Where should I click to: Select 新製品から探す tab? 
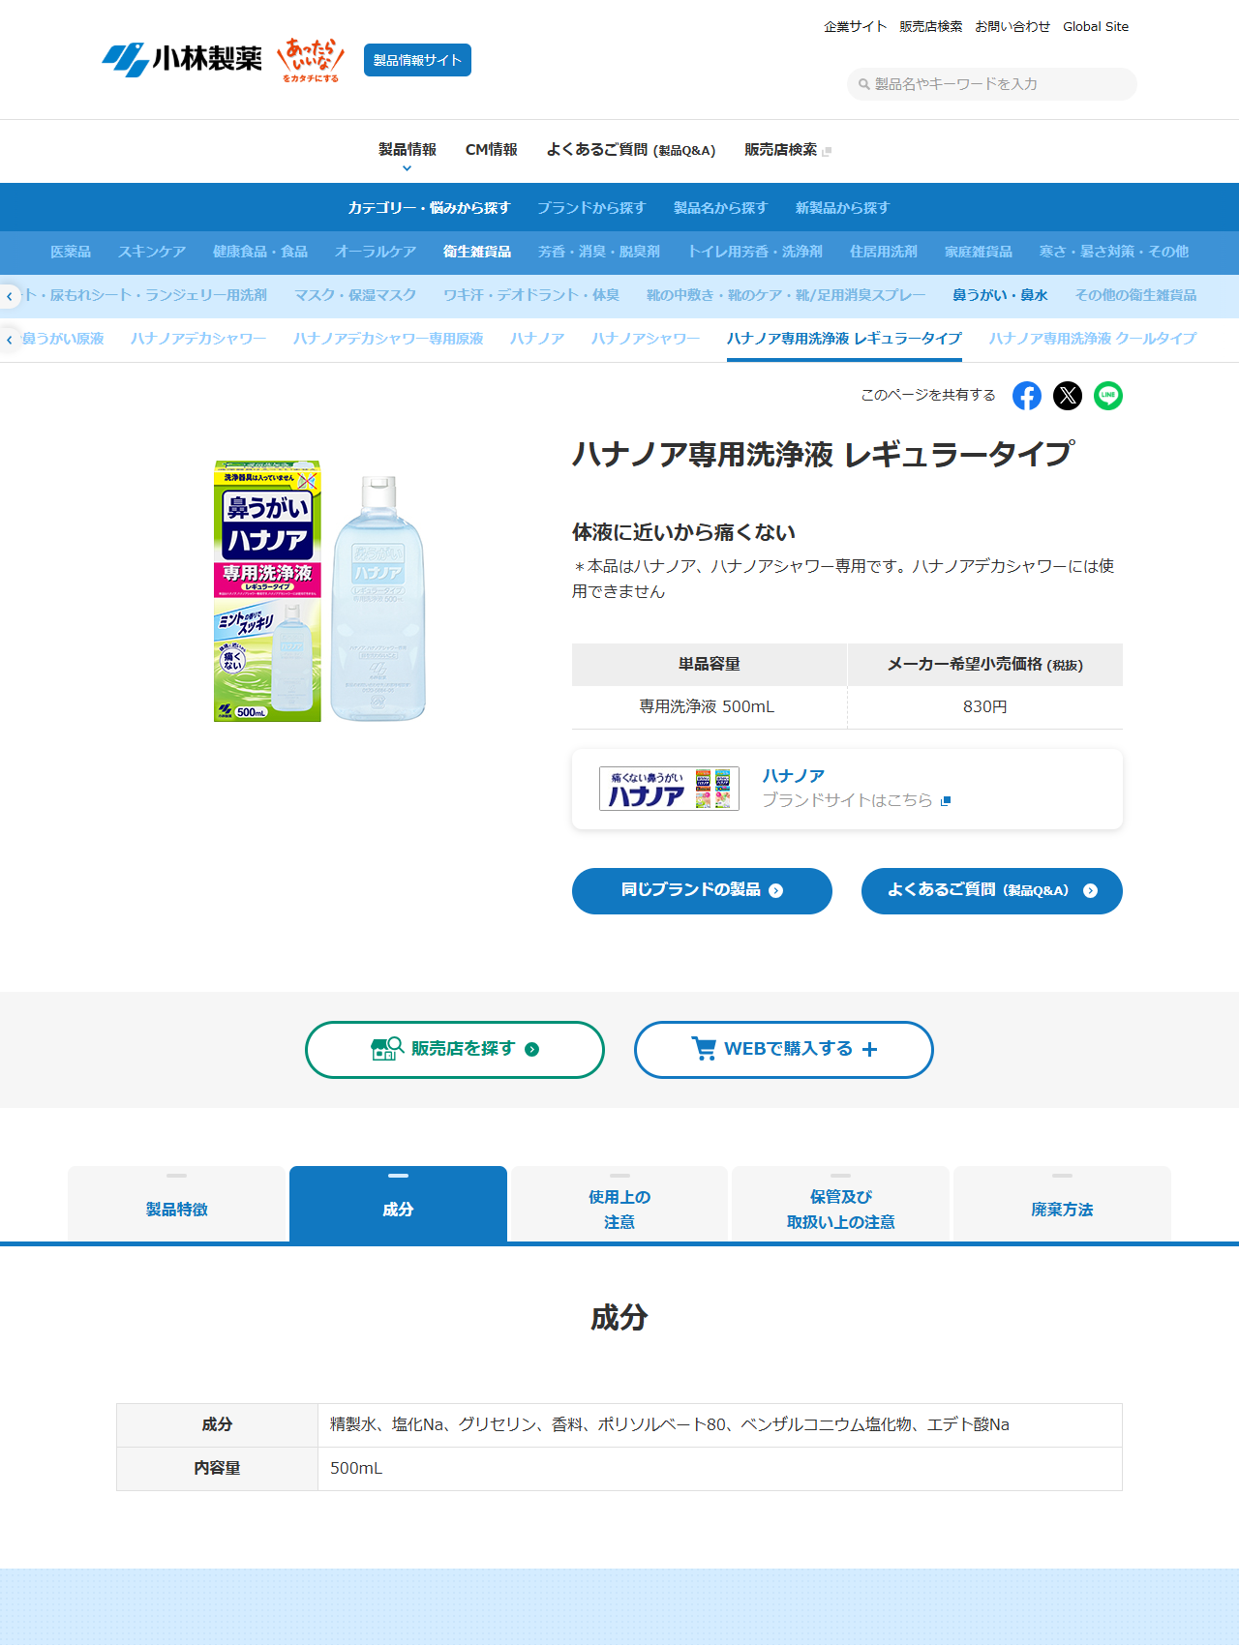843,208
